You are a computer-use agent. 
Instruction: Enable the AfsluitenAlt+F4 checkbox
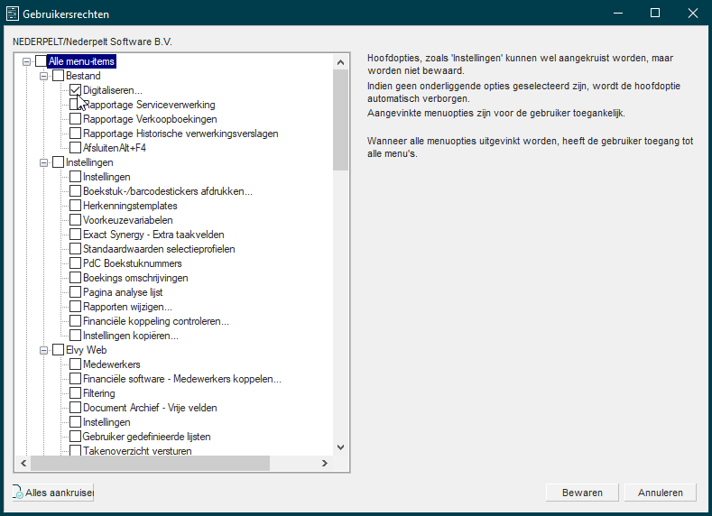point(76,148)
